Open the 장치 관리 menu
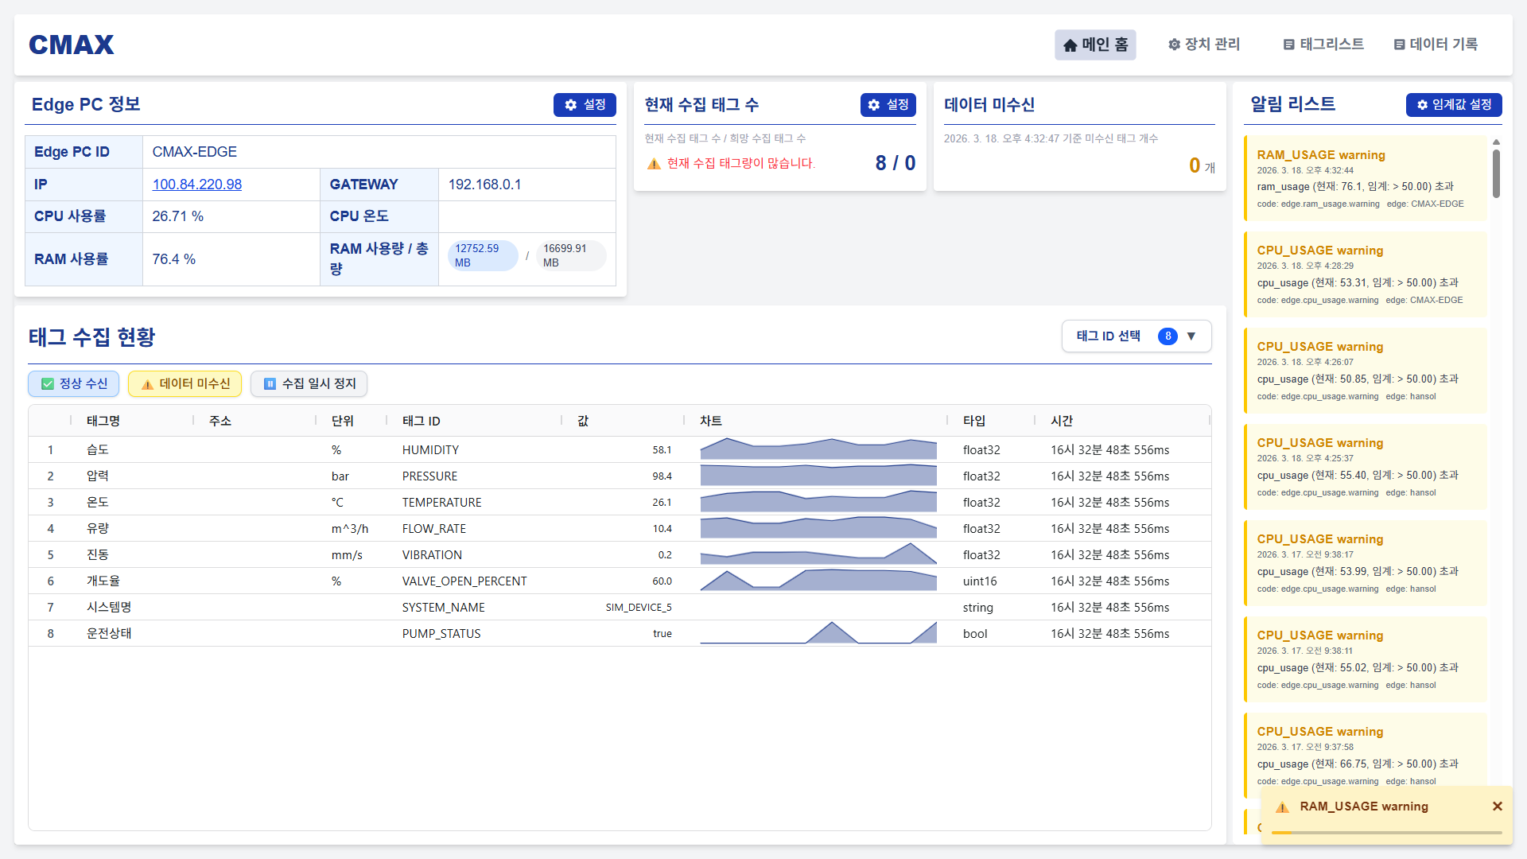Screen dimensions: 1527x859 1203,45
